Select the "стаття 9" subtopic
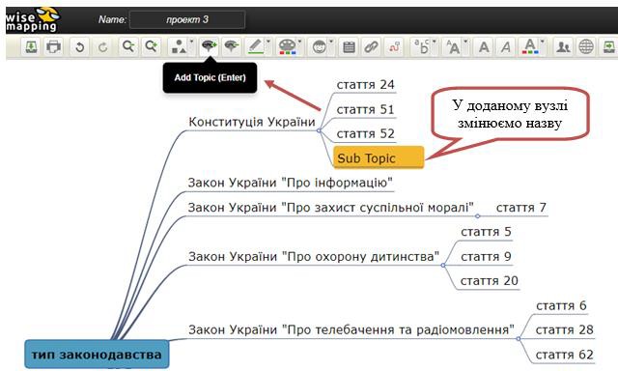618x371 pixels. coord(486,257)
